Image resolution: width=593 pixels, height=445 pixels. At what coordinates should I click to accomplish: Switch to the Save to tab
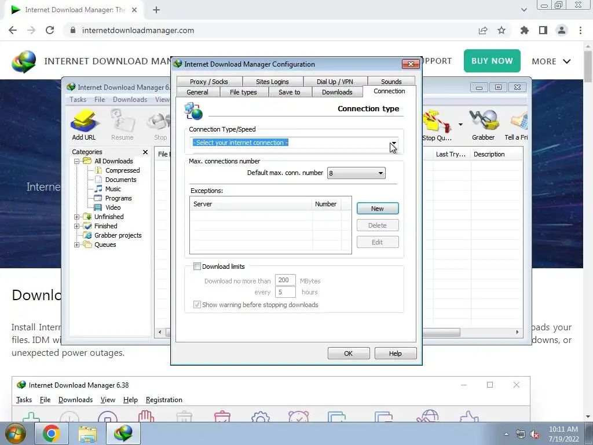(290, 92)
